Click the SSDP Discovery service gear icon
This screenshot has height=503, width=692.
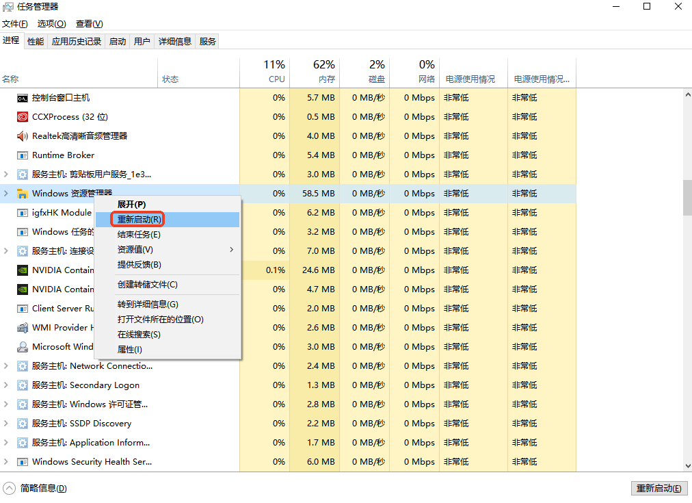[x=22, y=424]
